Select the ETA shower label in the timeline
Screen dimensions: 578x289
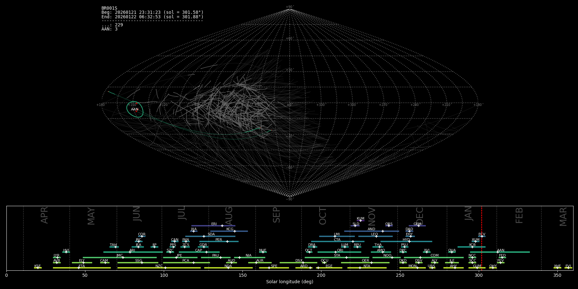click(x=82, y=266)
